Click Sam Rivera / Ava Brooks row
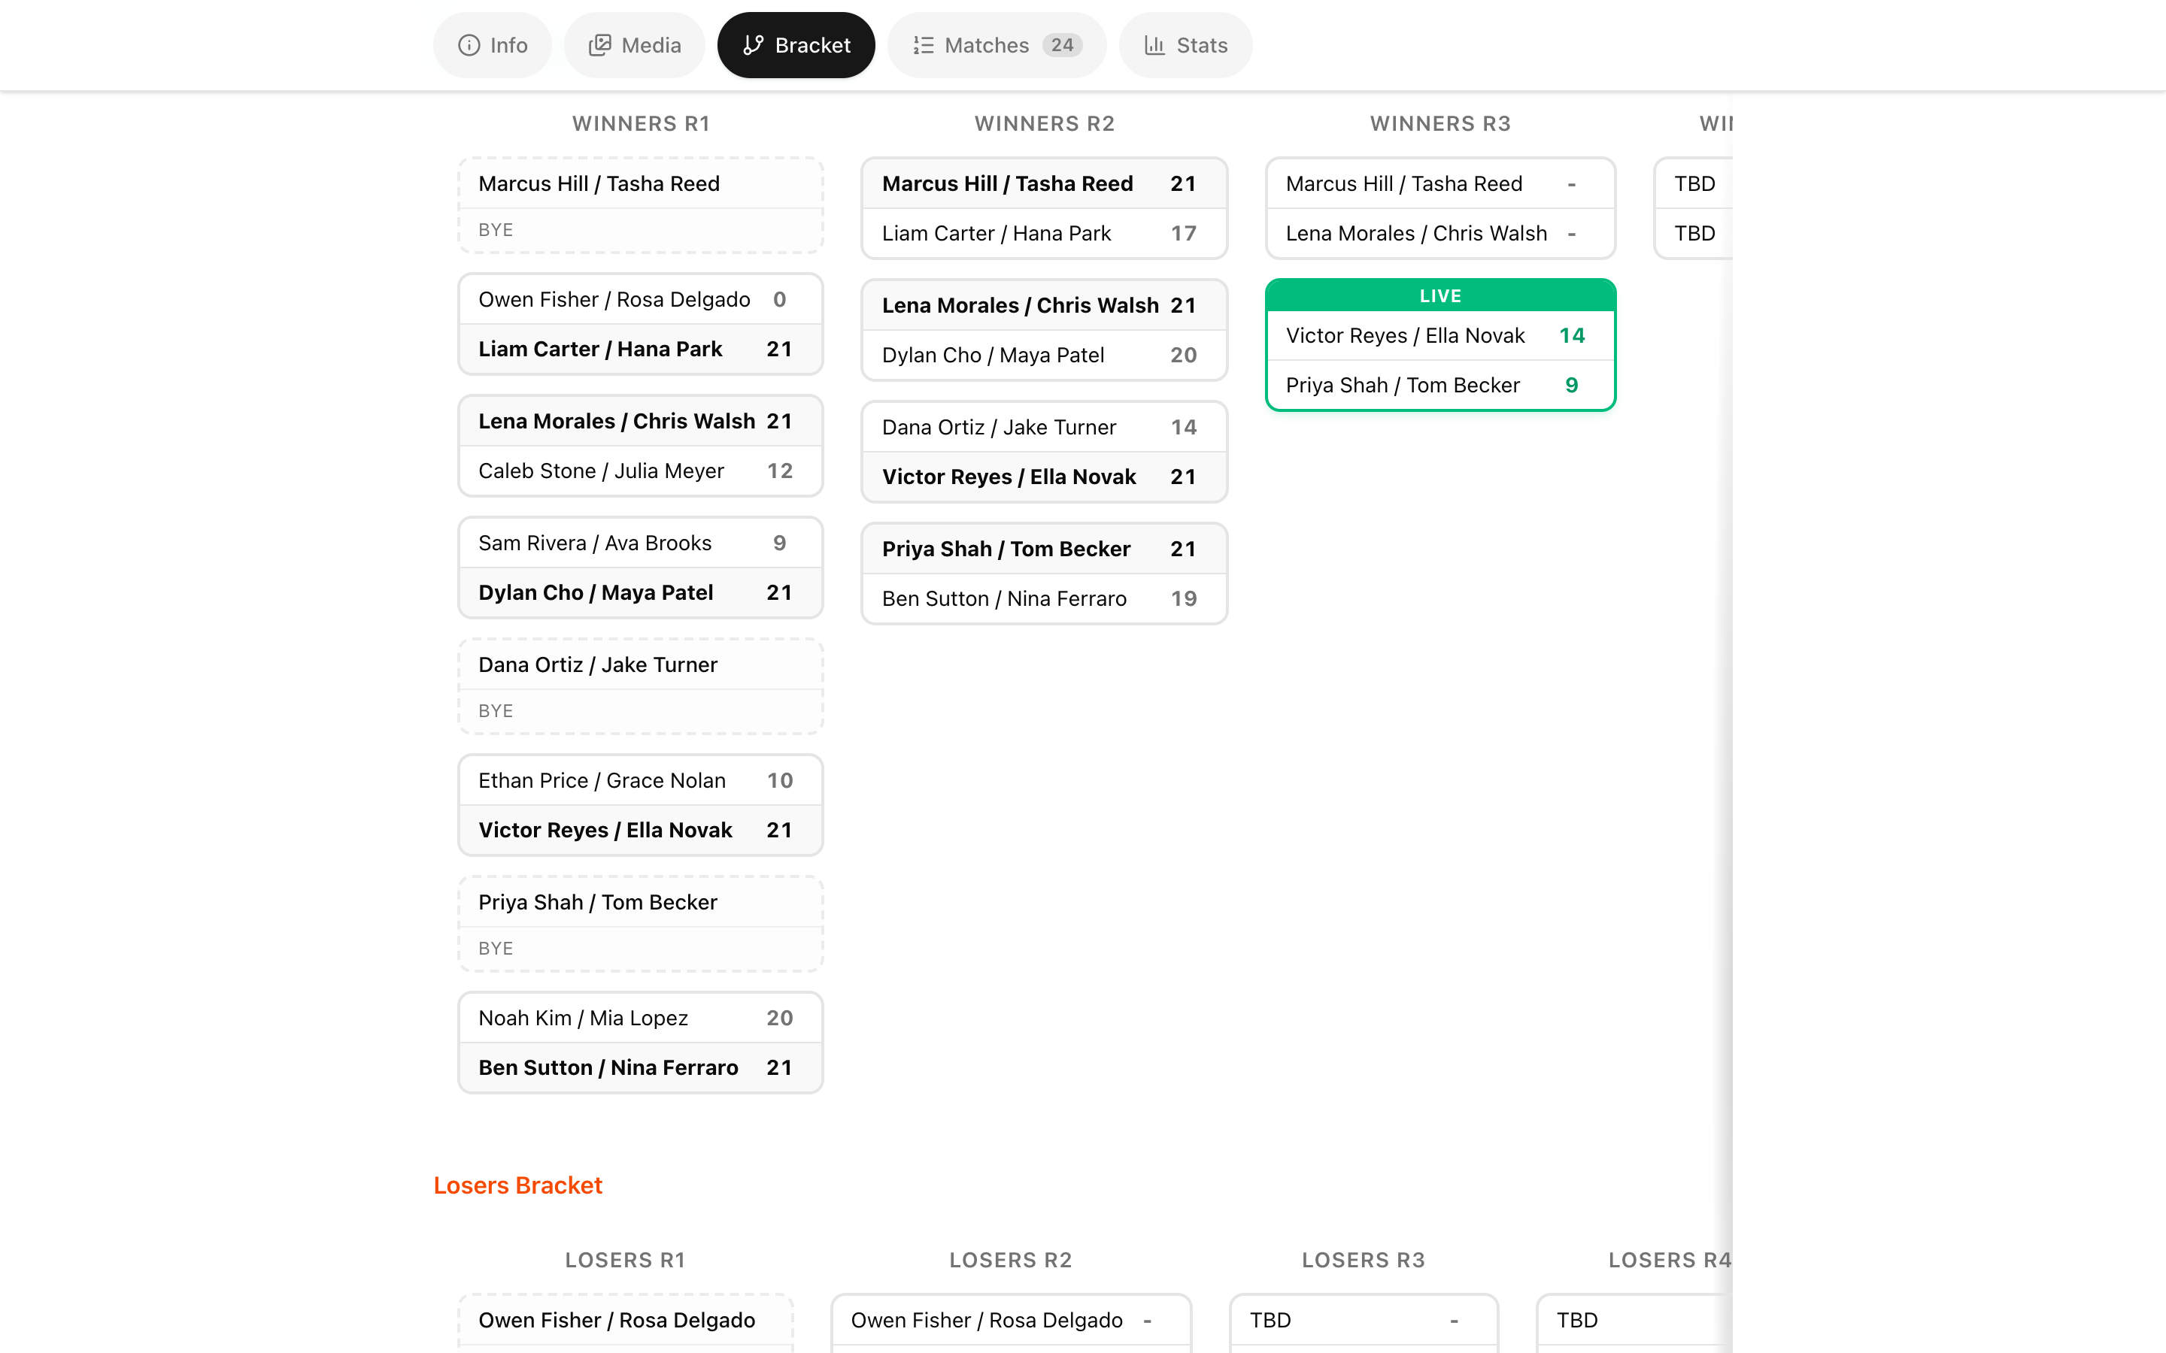The image size is (2166, 1353). pos(640,543)
